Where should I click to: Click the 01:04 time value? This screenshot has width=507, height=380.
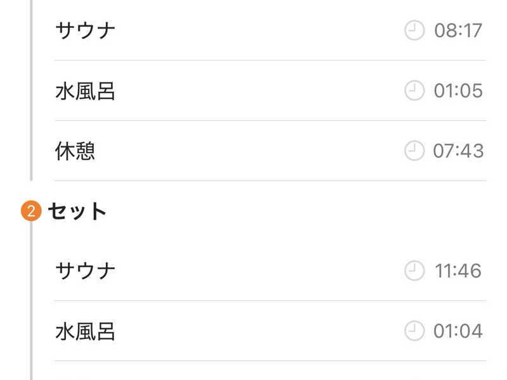point(458,331)
